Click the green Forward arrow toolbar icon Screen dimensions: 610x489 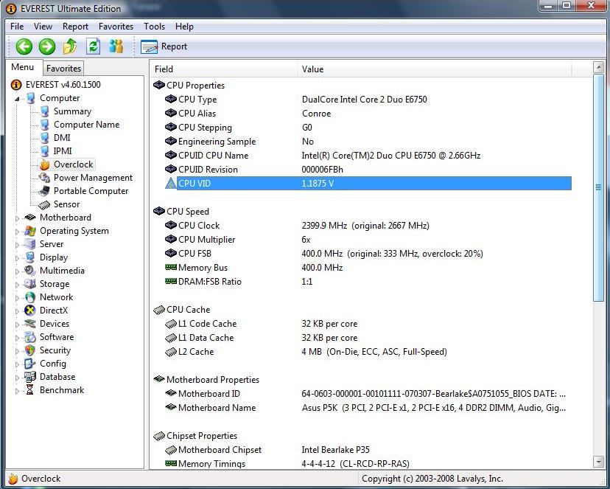point(47,46)
